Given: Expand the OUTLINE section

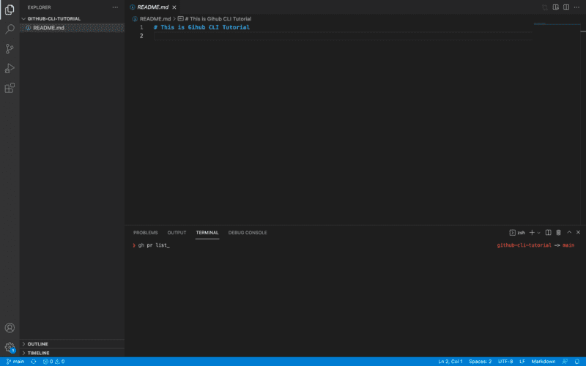Looking at the screenshot, I should click(37, 343).
